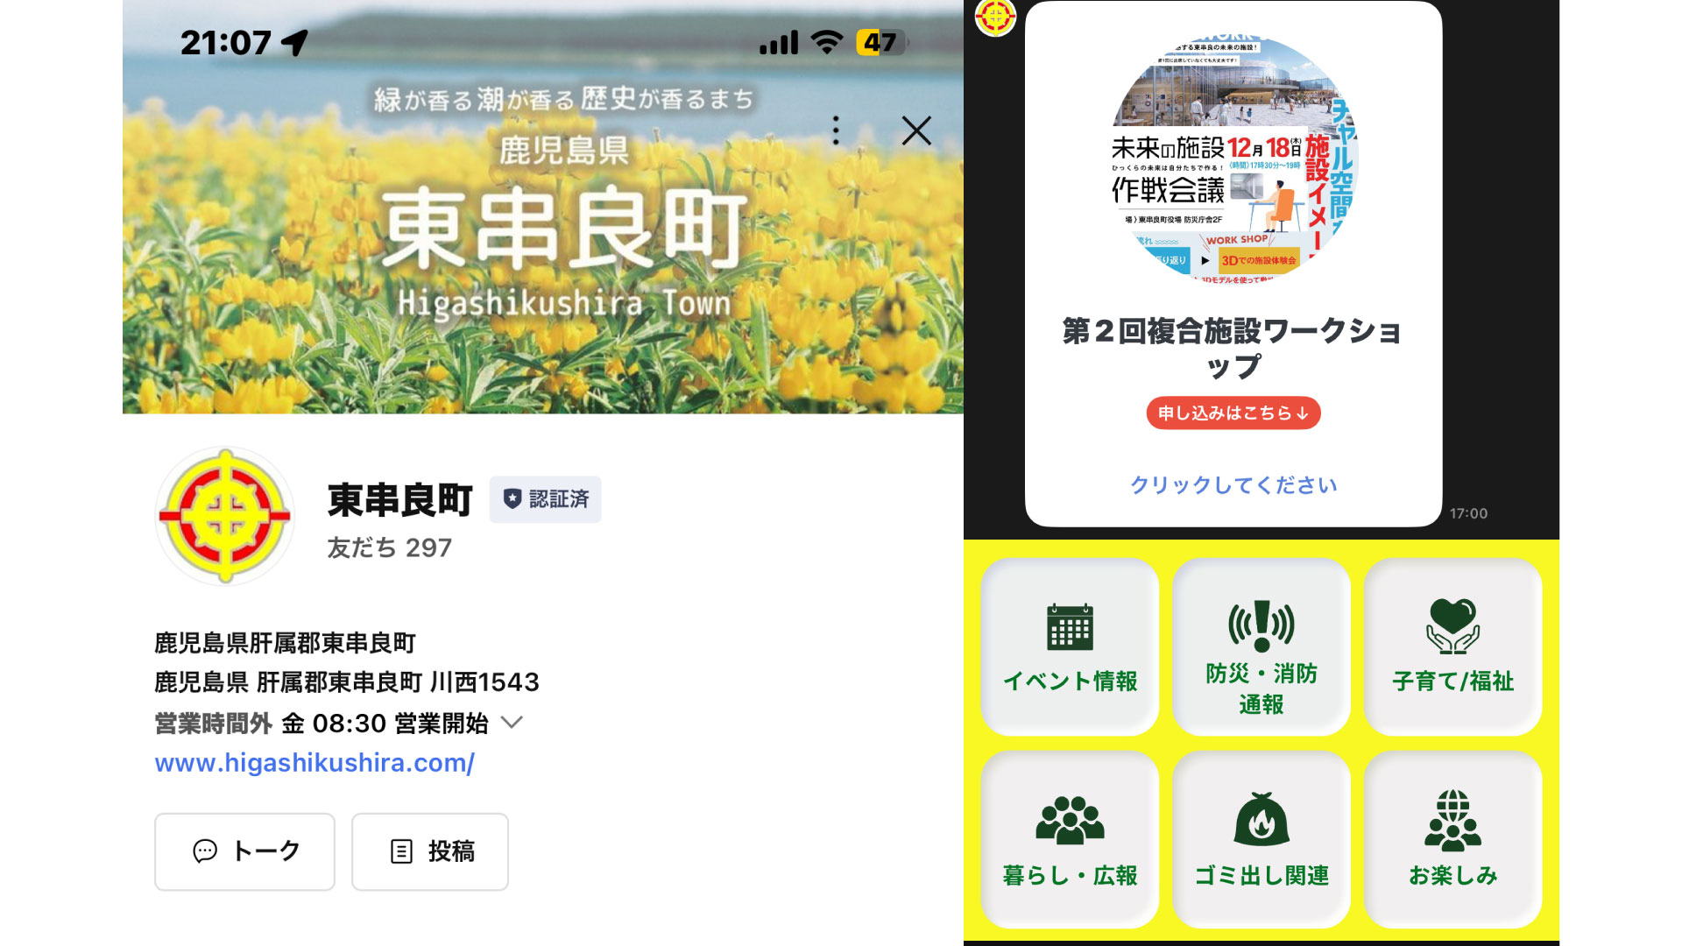1682x946 pixels.
Task: Open the www.higashikushira.com link
Action: click(x=314, y=763)
